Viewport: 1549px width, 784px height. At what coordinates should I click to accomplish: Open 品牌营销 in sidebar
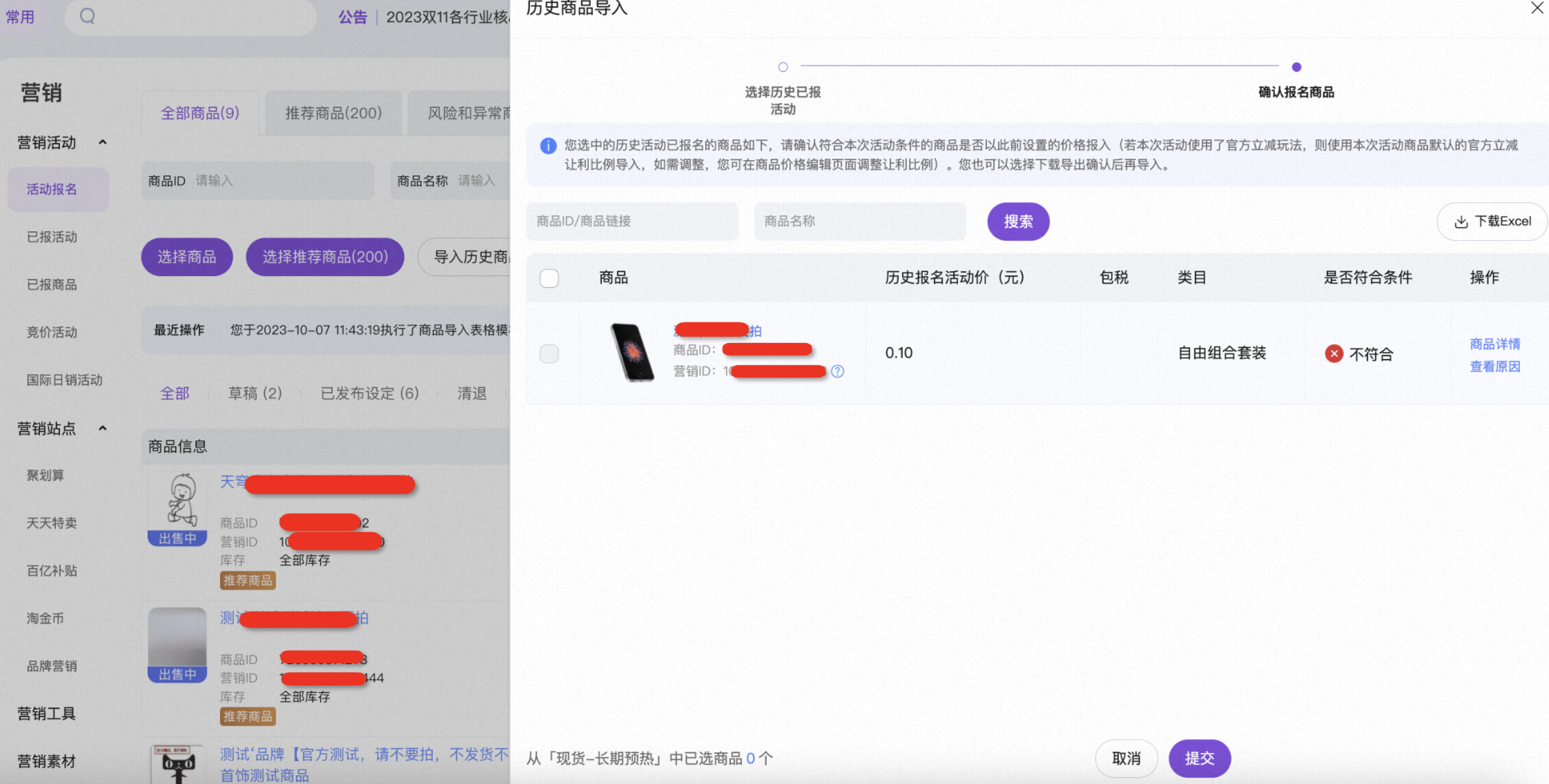pyautogui.click(x=52, y=665)
